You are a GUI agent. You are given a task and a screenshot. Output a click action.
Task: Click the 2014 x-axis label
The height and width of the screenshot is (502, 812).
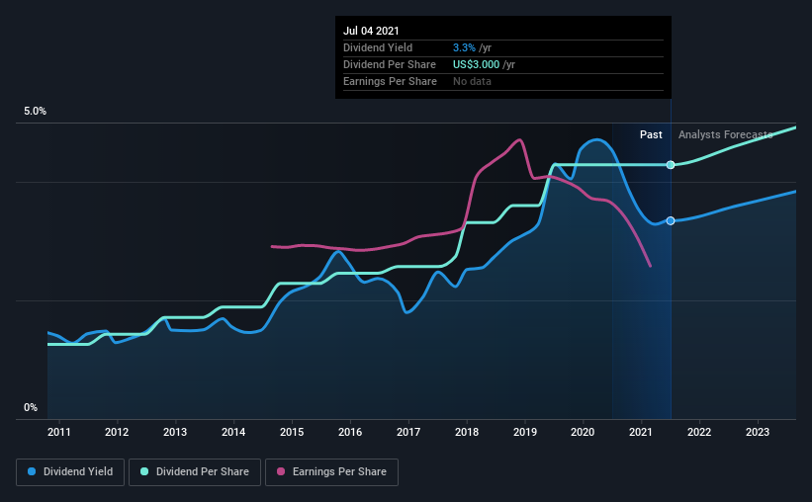click(233, 432)
